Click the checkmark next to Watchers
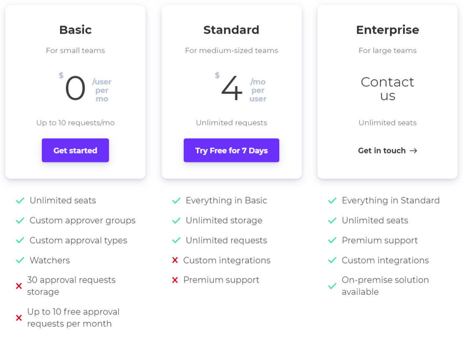This screenshot has height=339, width=463. point(20,260)
